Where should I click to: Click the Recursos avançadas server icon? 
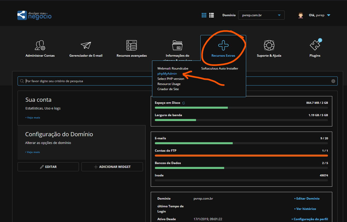(x=132, y=45)
